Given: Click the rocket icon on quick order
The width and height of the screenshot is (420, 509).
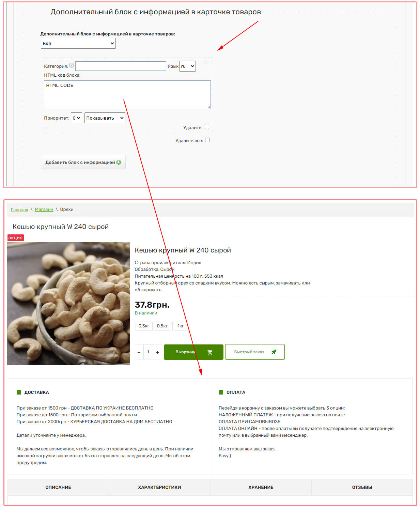Looking at the screenshot, I should point(274,352).
